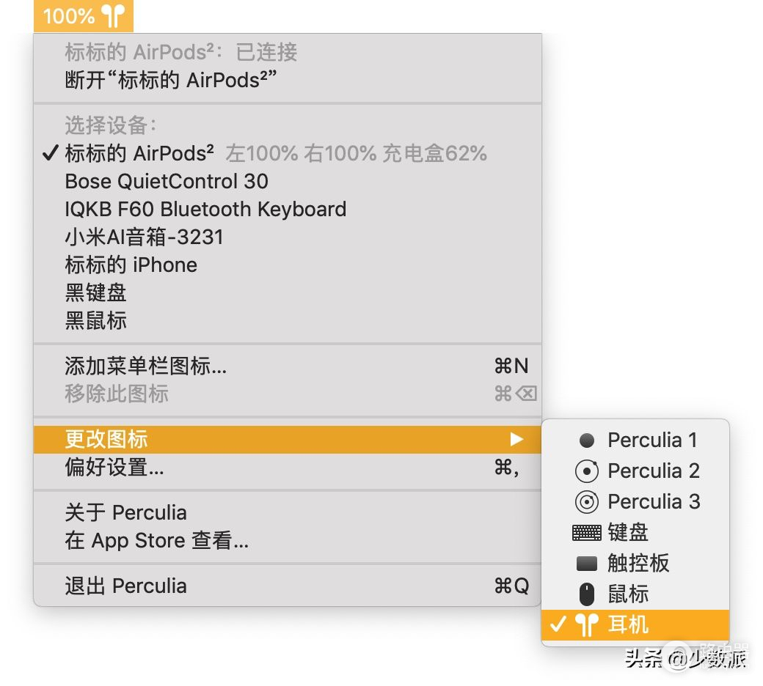Select Bose QuietControl 30 device
The image size is (763, 686).
167,181
